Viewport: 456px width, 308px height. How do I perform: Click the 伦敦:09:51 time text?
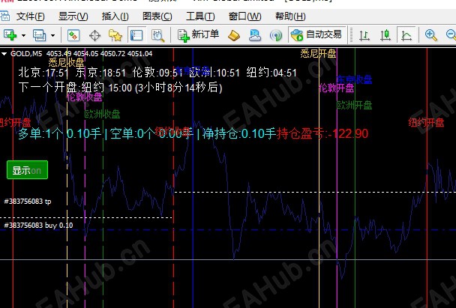pos(157,73)
